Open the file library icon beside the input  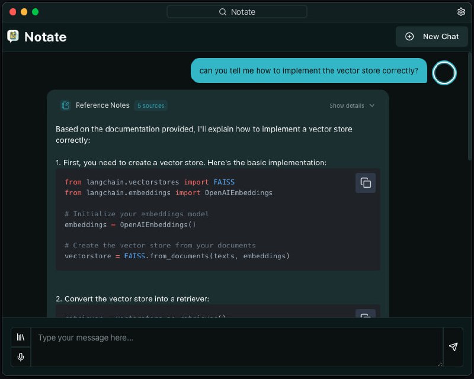pyautogui.click(x=21, y=337)
